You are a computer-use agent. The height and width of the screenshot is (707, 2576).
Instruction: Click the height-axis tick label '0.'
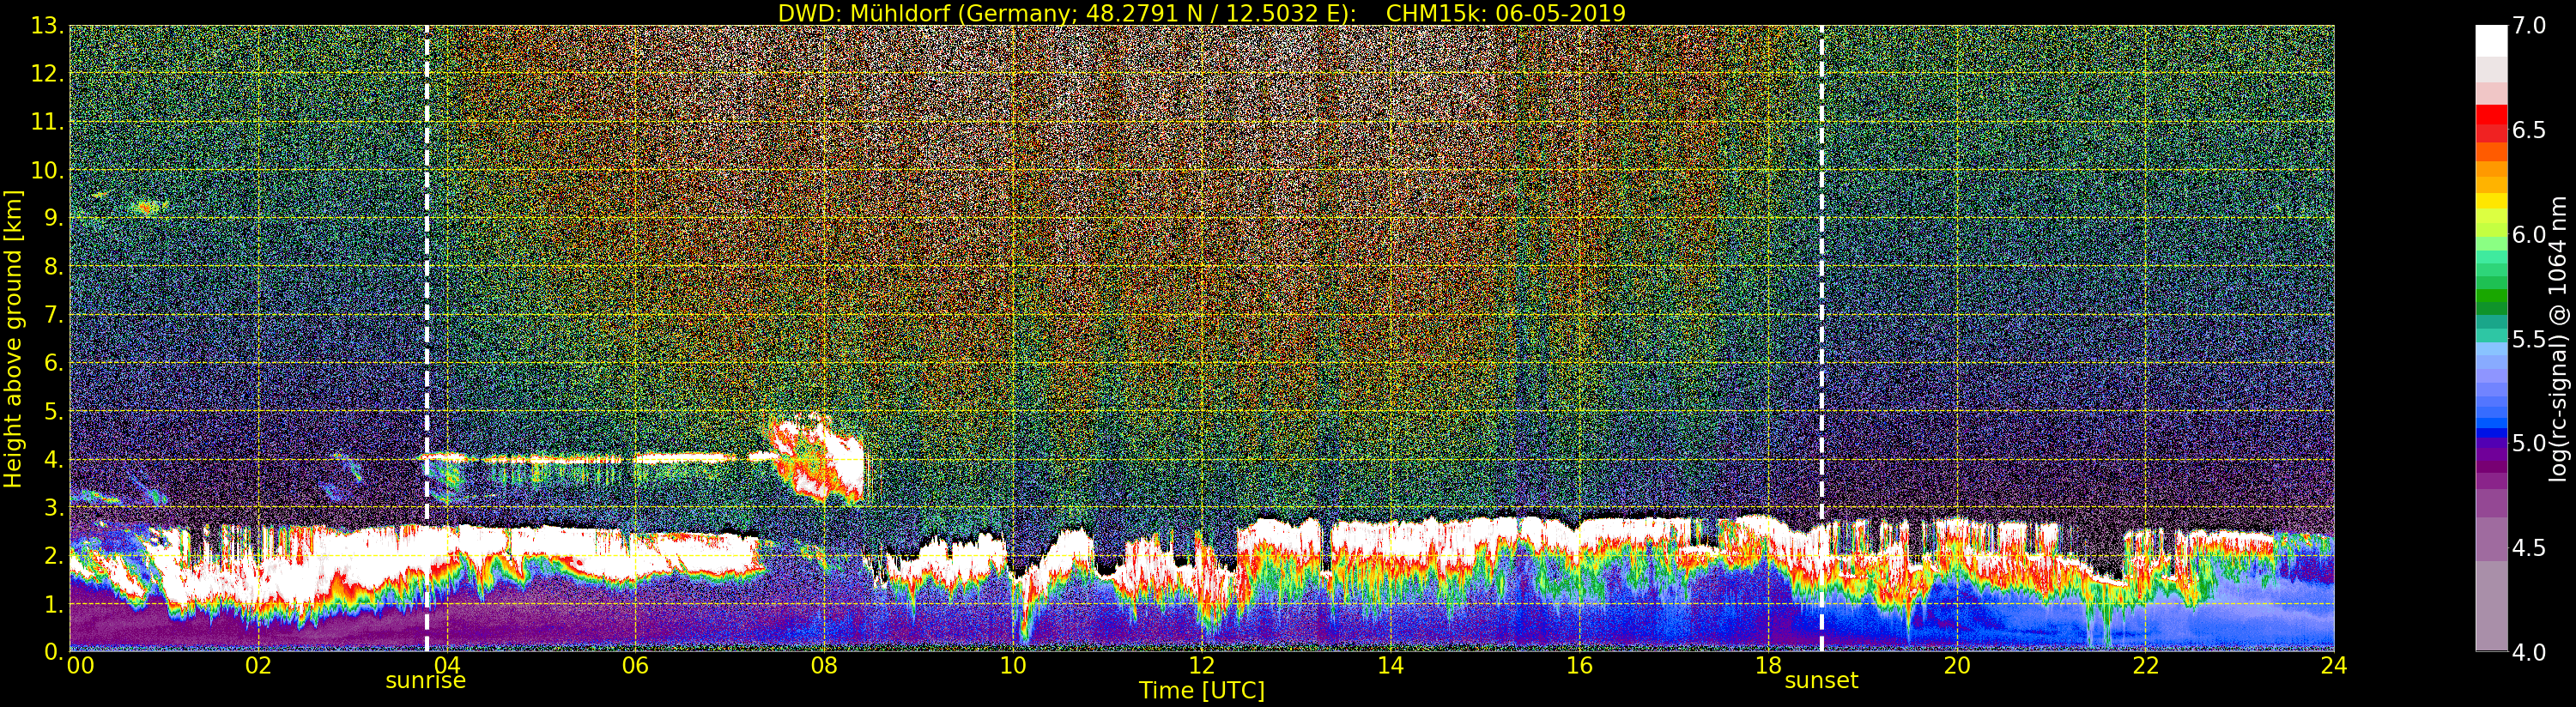[53, 652]
